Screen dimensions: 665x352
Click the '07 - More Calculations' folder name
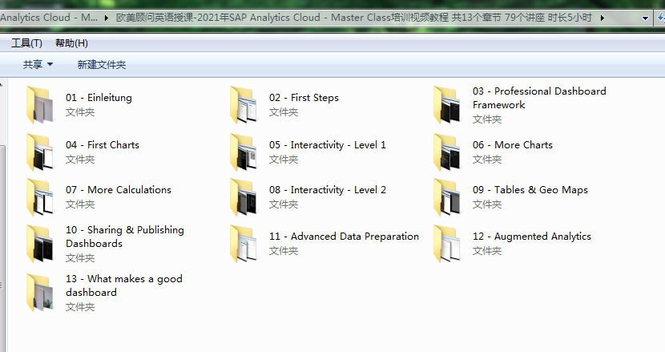119,190
